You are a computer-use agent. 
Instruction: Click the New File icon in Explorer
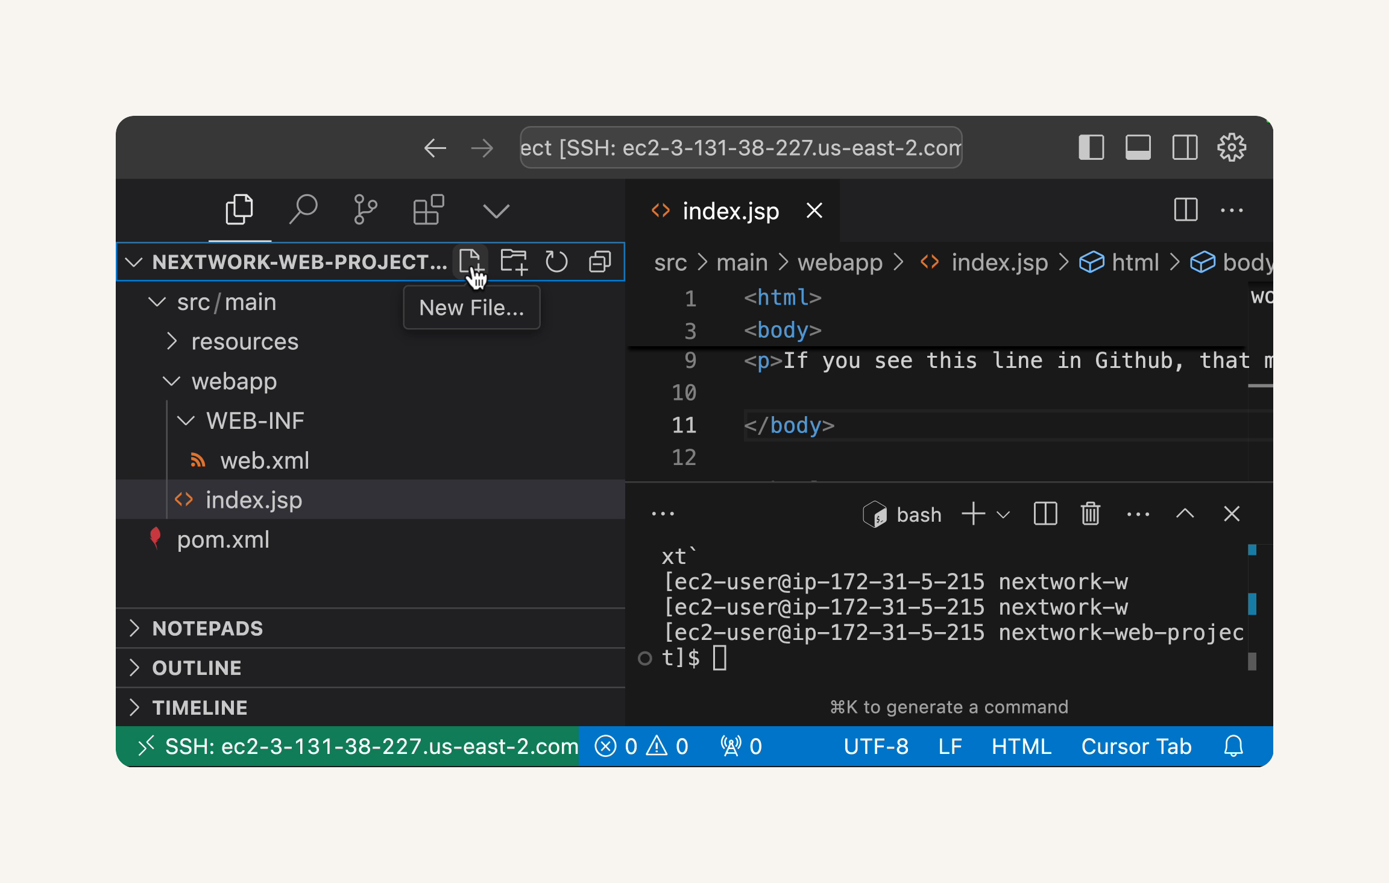pos(470,262)
